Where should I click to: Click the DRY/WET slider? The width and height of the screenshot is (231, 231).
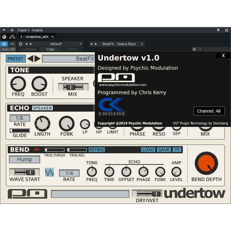147,194
